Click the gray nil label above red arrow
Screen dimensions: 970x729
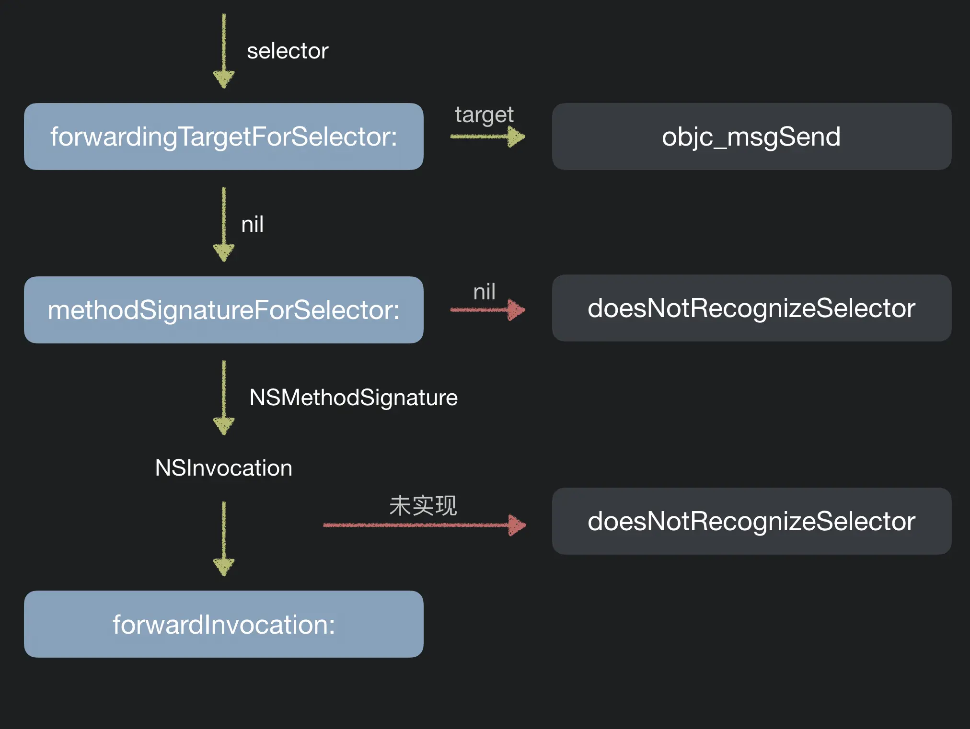coord(484,292)
